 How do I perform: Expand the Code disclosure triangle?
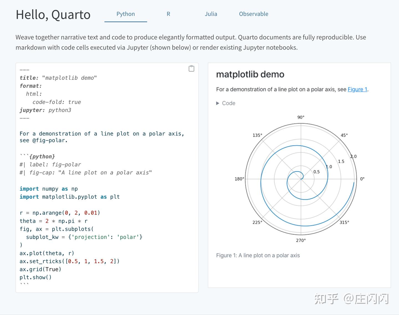pos(218,103)
